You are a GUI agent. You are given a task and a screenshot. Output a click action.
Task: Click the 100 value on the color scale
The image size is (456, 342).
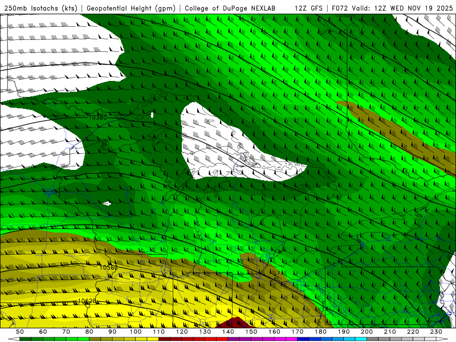tap(136, 332)
